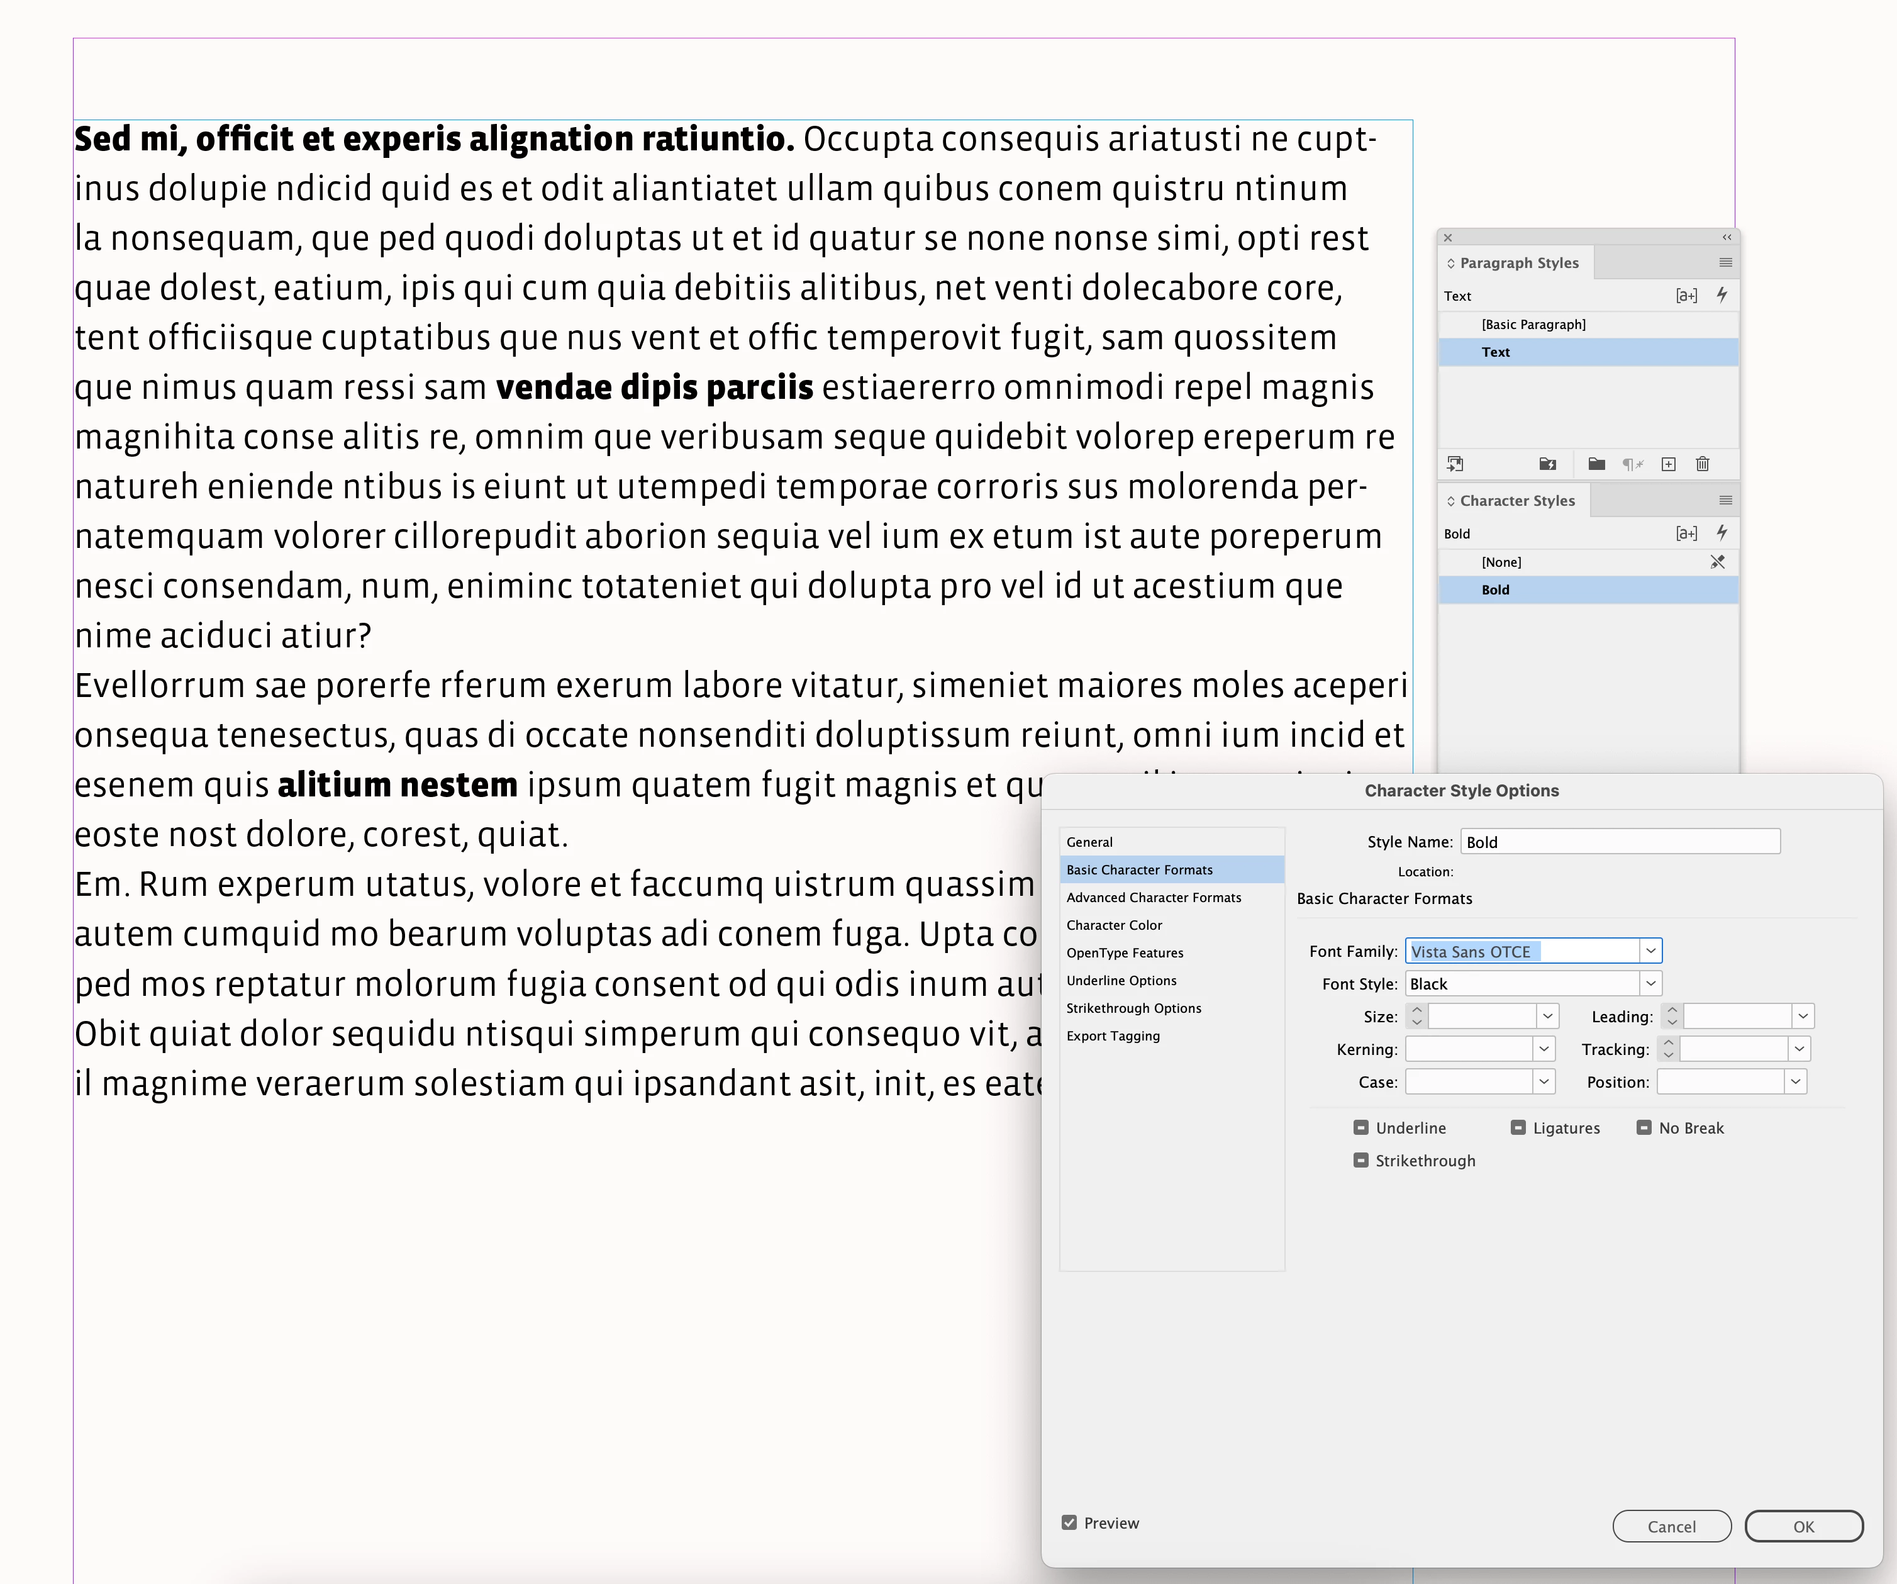Viewport: 1897px width, 1584px height.
Task: Click the delete paragraph style trash icon
Action: tap(1703, 464)
